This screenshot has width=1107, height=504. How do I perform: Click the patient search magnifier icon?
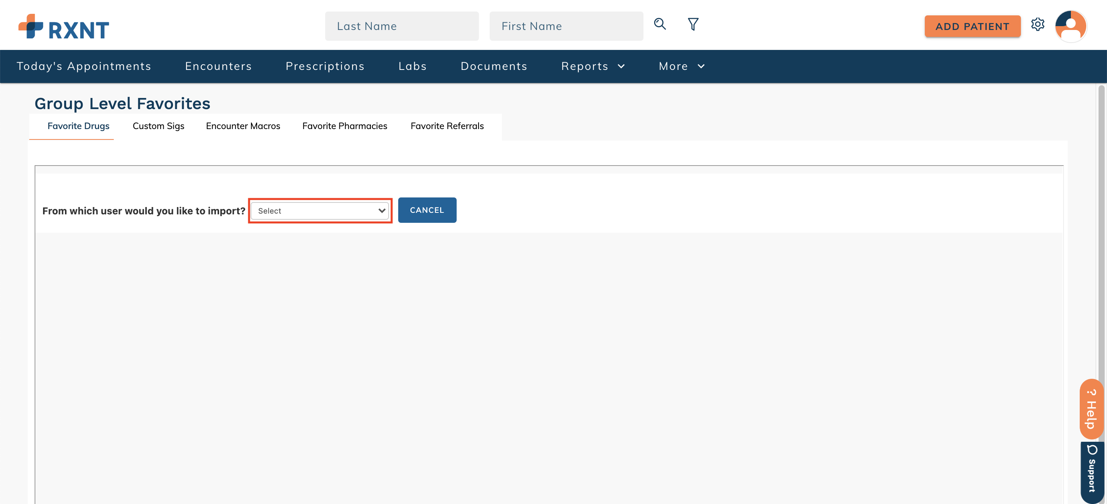pos(660,25)
